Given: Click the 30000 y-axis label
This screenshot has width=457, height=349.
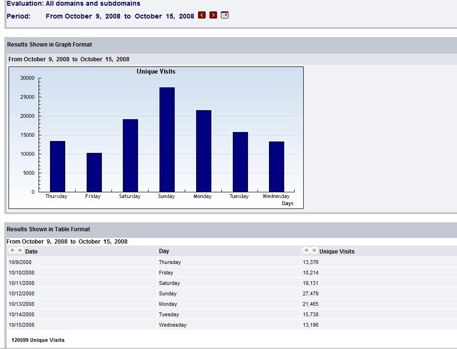Looking at the screenshot, I should (x=28, y=78).
